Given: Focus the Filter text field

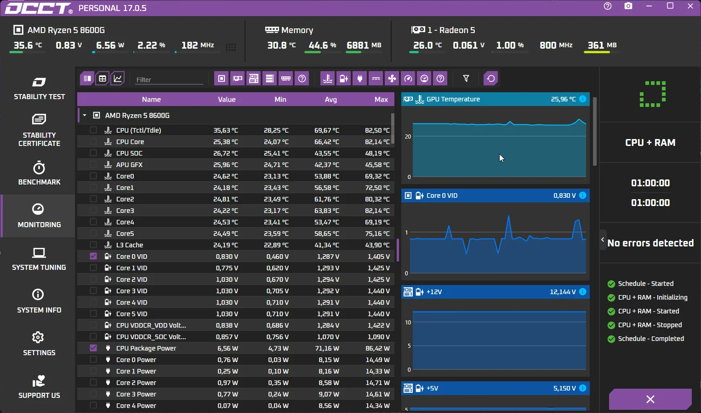Looking at the screenshot, I should [x=169, y=79].
